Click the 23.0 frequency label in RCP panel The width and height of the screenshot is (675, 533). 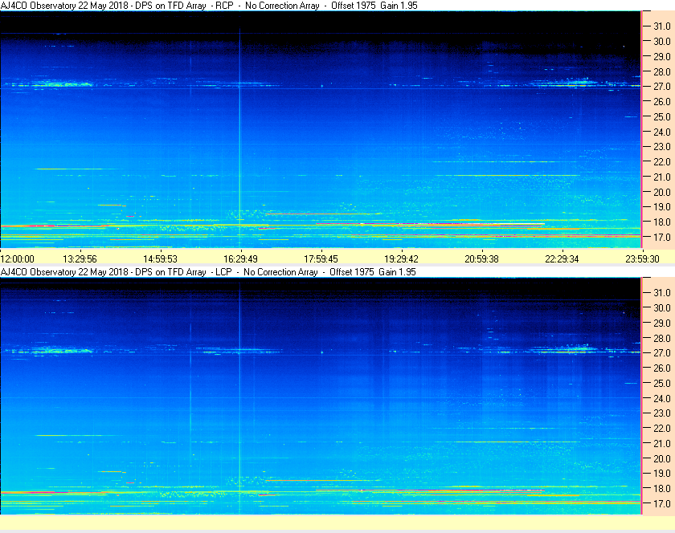(662, 147)
